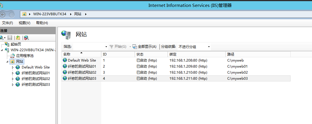Sort by the ID column header
The height and width of the screenshot is (124, 312).
[118, 54]
